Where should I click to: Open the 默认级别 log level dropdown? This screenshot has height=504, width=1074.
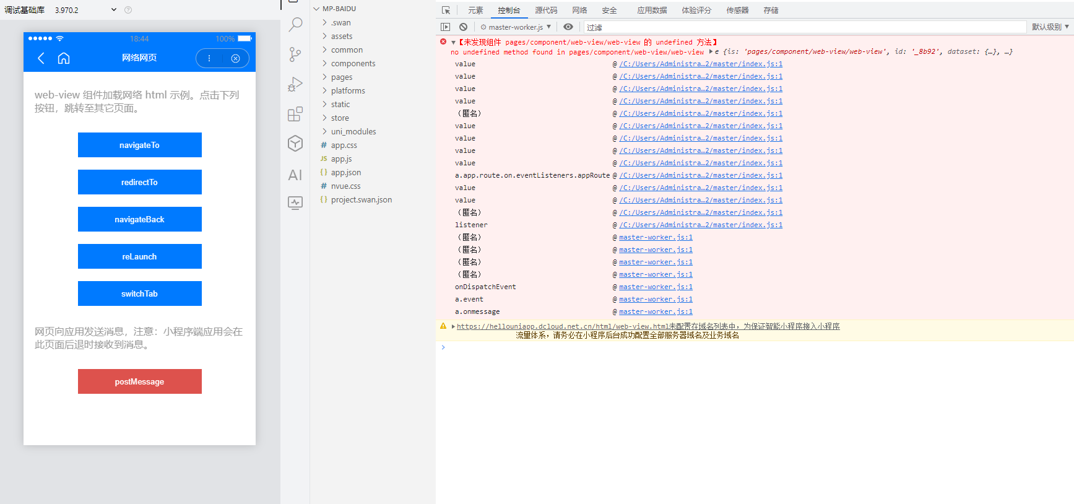(x=1050, y=27)
